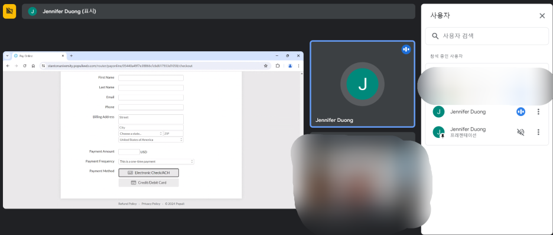Click the 참석 중인 사용자 heading
The height and width of the screenshot is (235, 553).
(x=446, y=57)
